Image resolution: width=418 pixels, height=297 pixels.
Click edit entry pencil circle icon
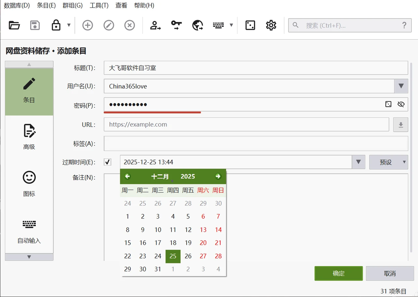point(108,25)
